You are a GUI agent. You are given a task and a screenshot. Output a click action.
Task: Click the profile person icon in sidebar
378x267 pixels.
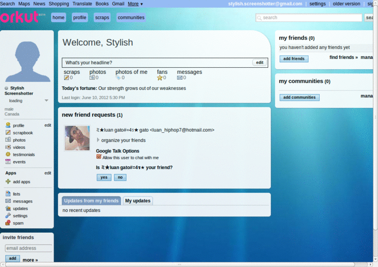tap(8, 125)
